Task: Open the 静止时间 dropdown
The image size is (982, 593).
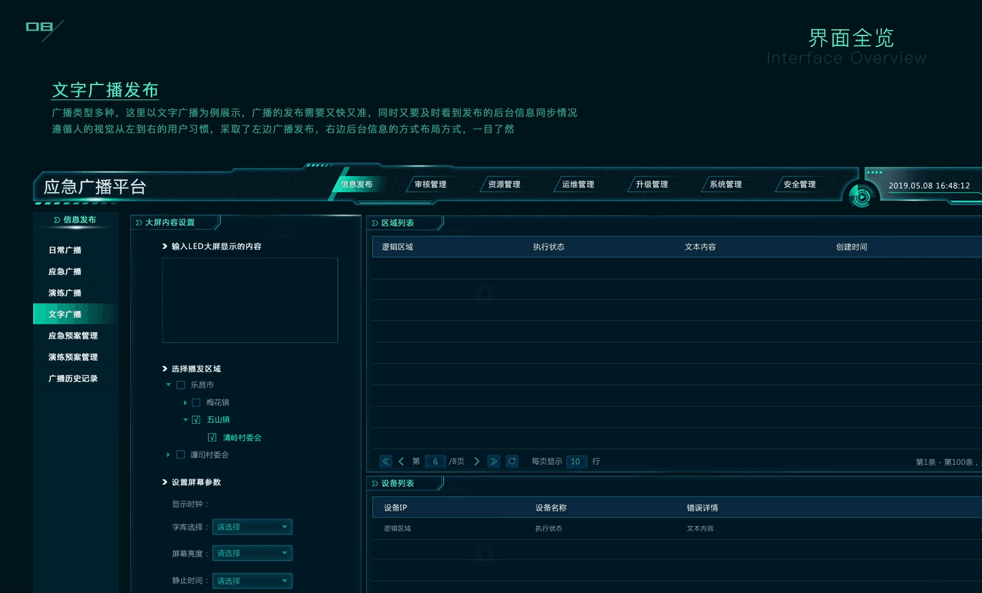Action: click(252, 581)
